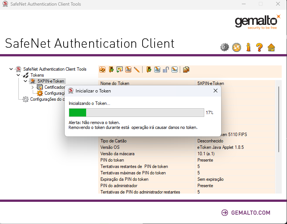The image size is (287, 224).
Task: Open the GEMALTO.COM link
Action: [246, 213]
